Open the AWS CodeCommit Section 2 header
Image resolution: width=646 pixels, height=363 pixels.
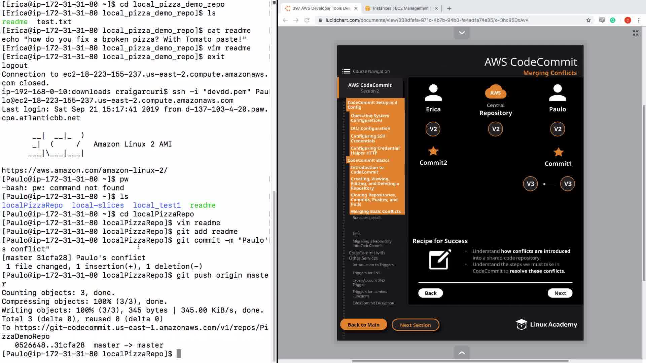(x=370, y=88)
